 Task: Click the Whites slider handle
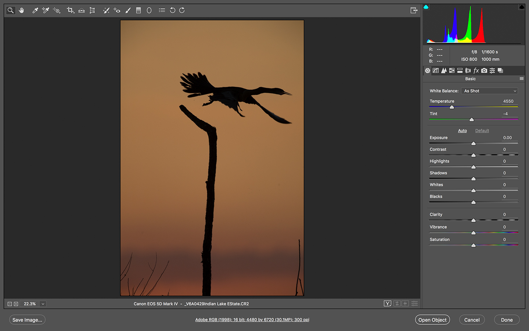474,191
